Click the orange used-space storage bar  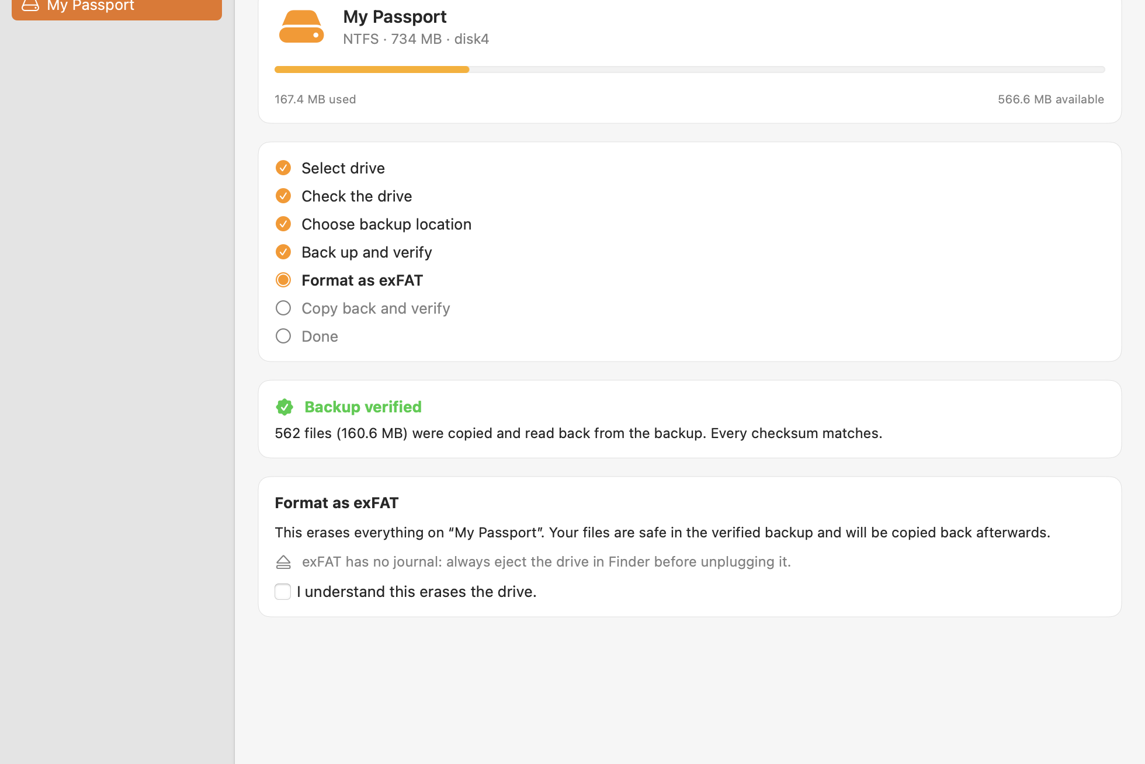coord(372,70)
